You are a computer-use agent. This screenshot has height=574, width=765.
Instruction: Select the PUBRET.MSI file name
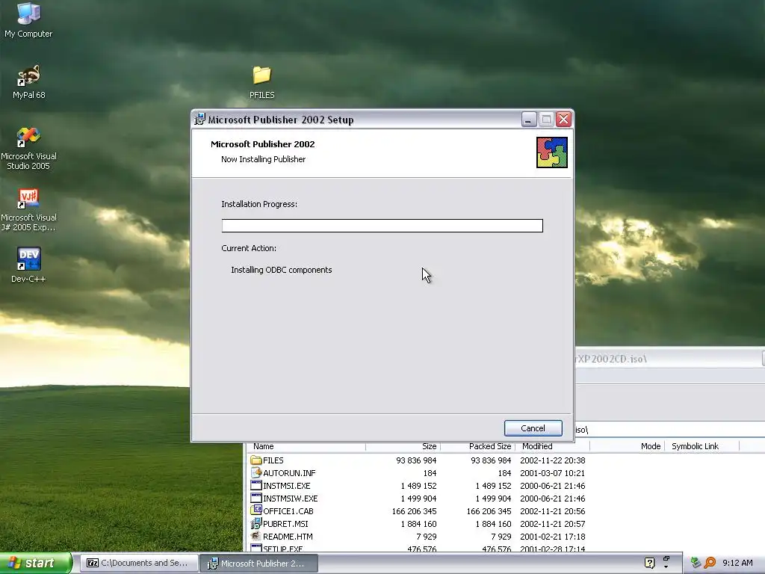point(285,524)
